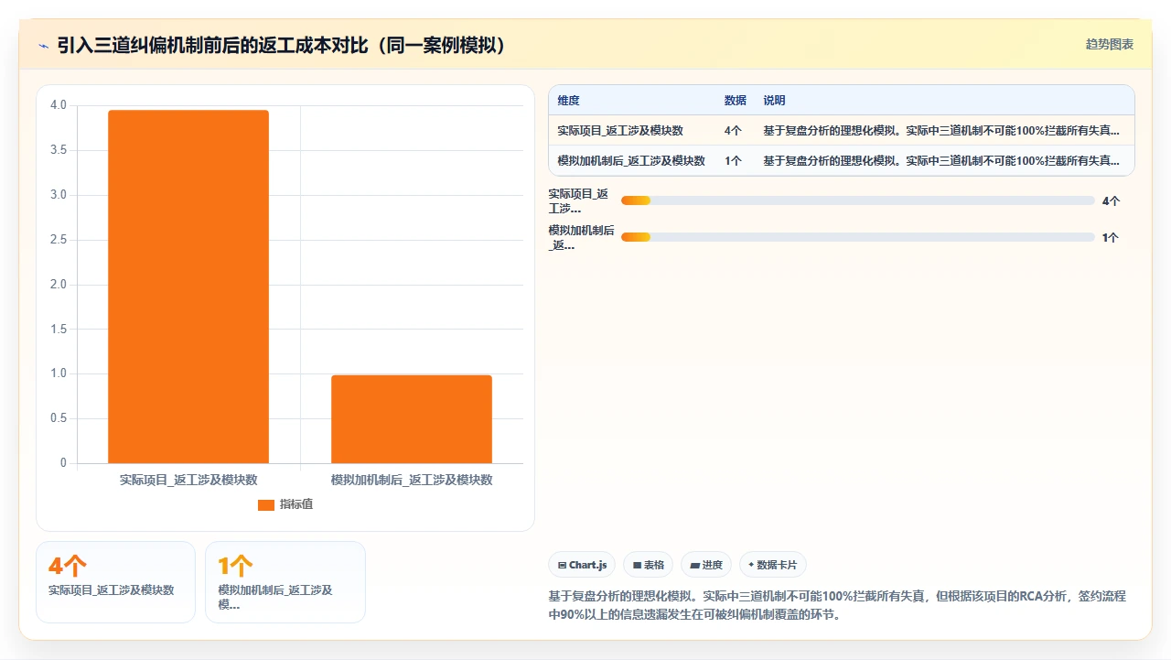Click table cell 模拟加机制后_返工涉及模块数
The width and height of the screenshot is (1171, 660).
631,160
